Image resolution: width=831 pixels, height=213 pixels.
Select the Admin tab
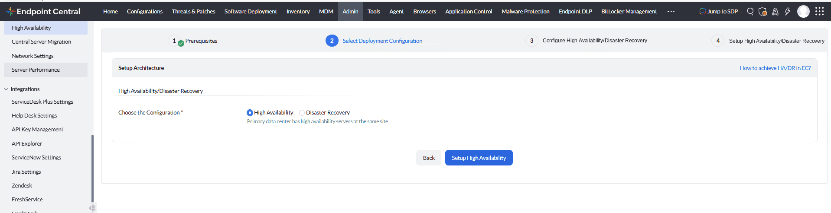350,11
